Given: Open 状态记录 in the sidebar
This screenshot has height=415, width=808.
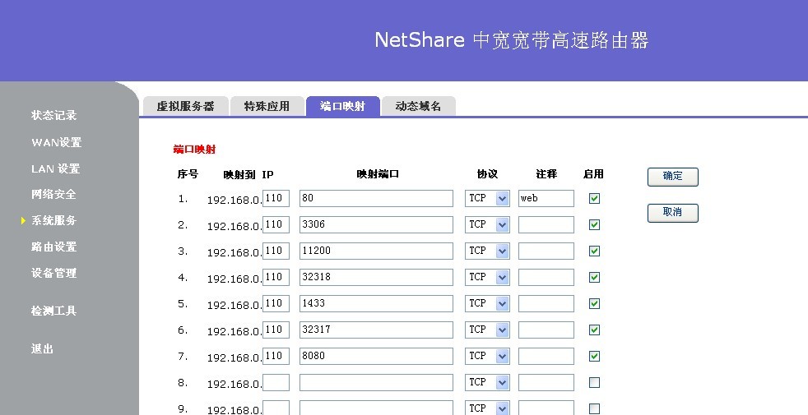Looking at the screenshot, I should point(53,115).
